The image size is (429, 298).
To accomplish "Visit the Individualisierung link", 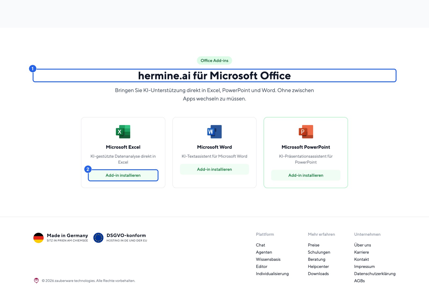I will click(272, 274).
